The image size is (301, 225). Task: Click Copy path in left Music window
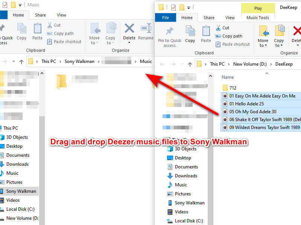pos(60,33)
